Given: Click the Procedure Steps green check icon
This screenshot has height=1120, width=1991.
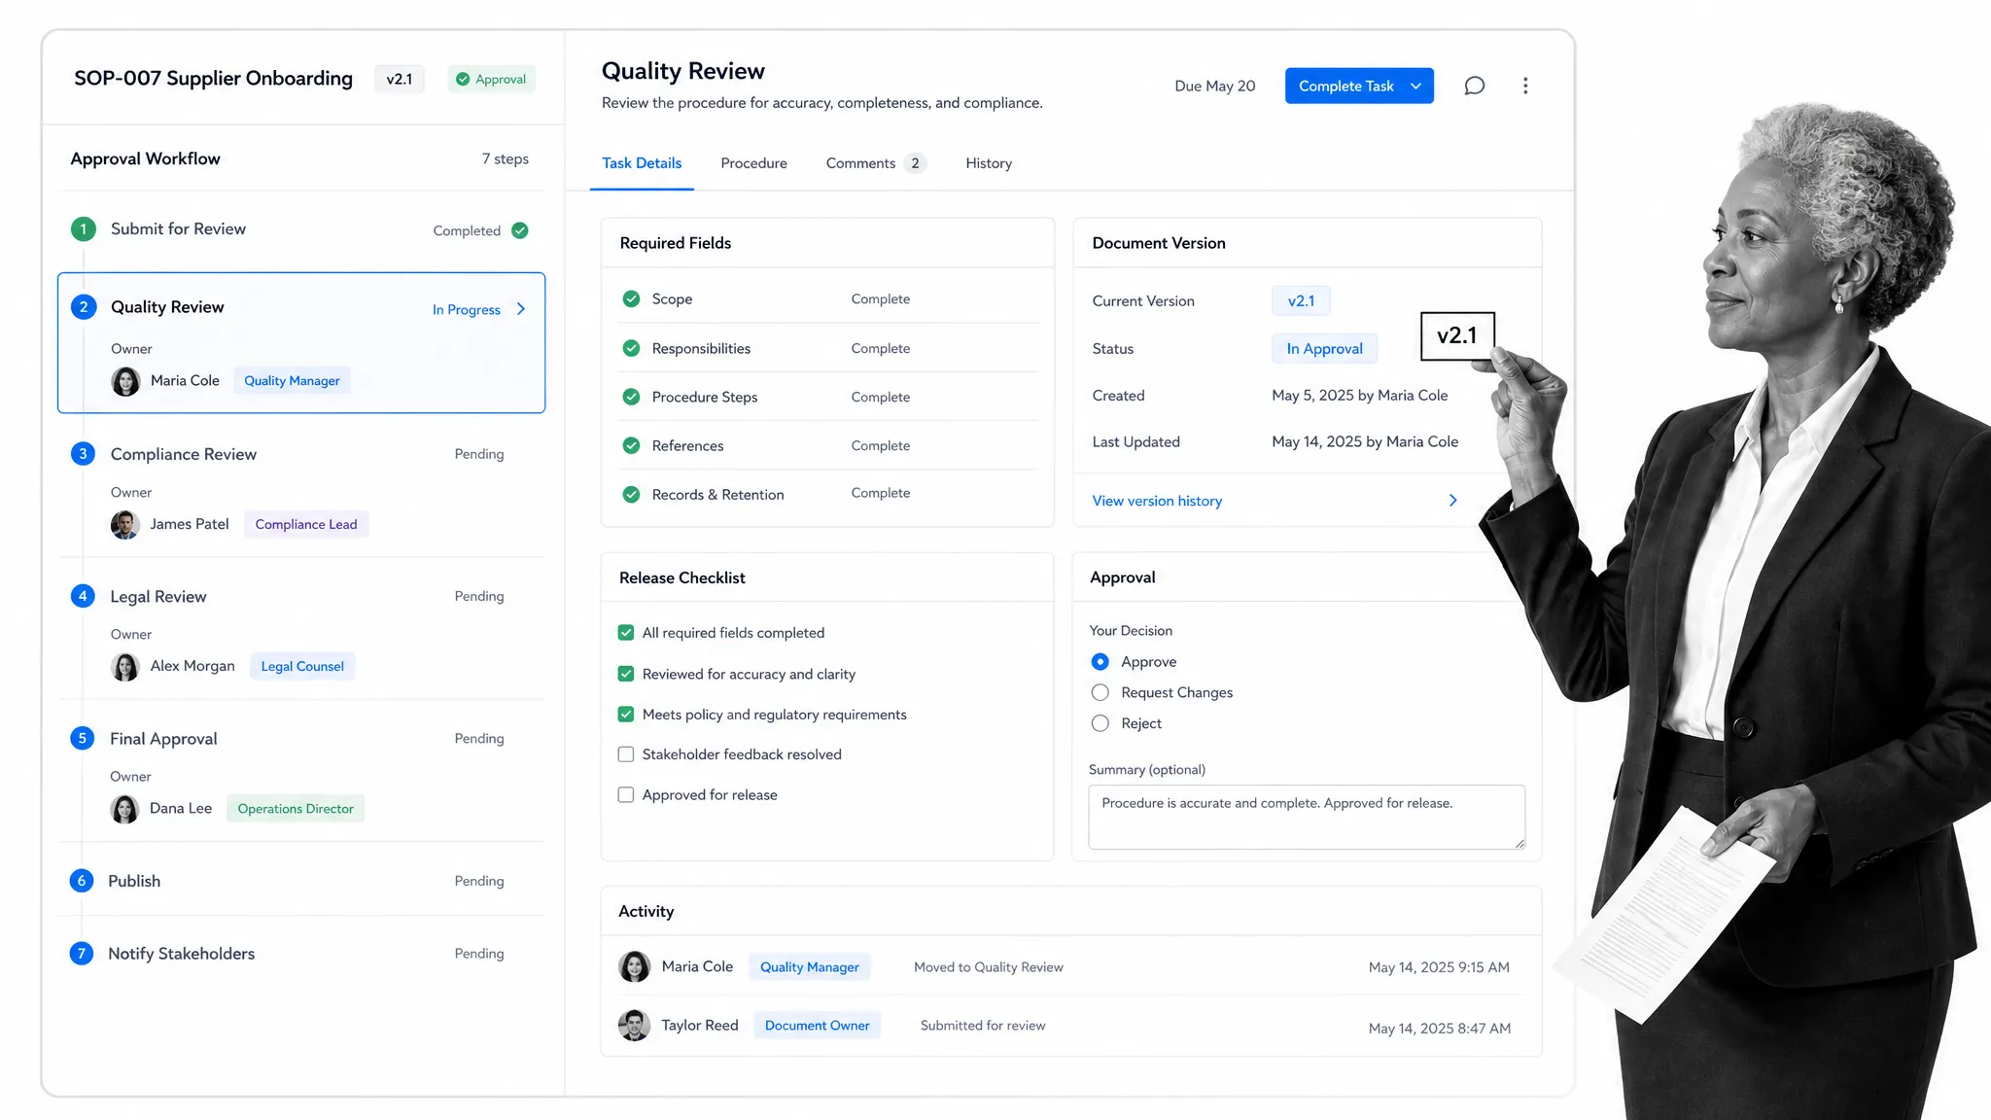Looking at the screenshot, I should tap(631, 397).
